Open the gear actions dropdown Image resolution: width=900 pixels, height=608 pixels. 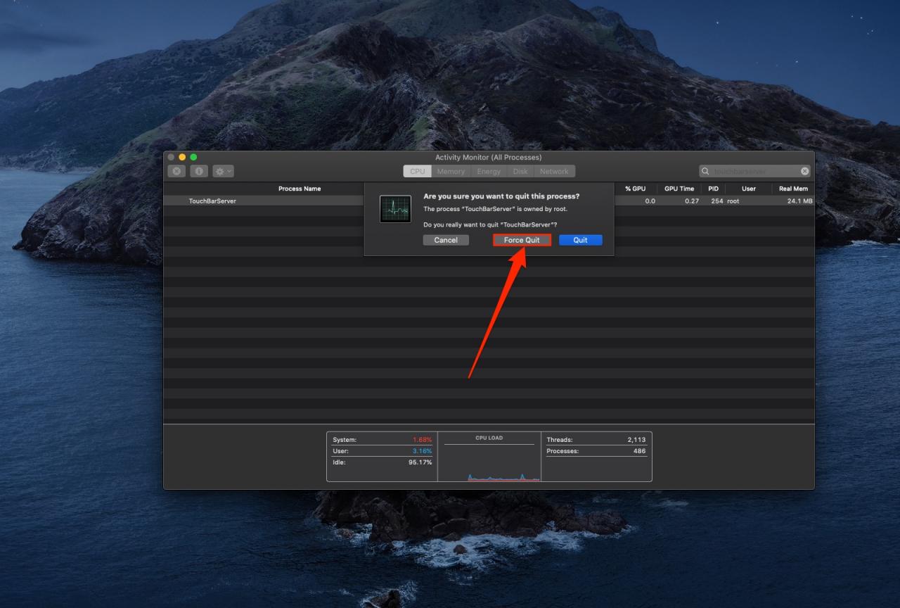click(x=223, y=171)
